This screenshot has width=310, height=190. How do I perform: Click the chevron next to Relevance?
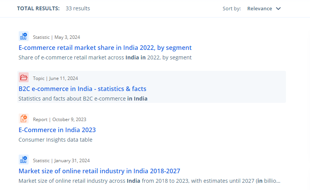click(x=278, y=9)
